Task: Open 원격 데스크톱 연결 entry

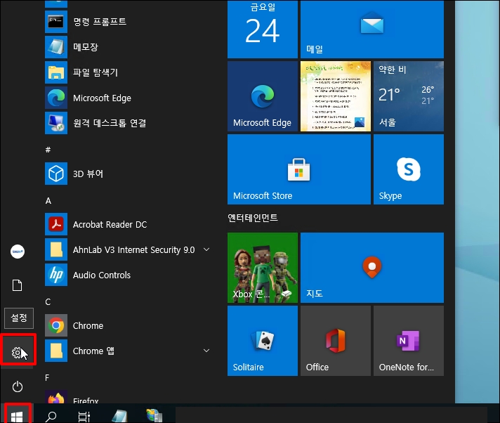Action: point(128,123)
